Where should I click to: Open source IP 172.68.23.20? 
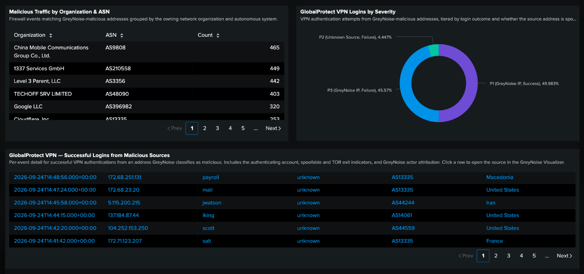coord(124,190)
